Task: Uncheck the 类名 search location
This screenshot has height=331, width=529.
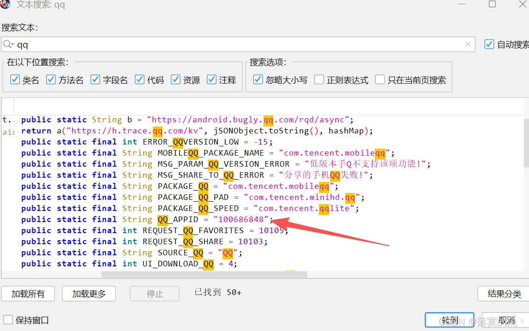Action: click(15, 79)
